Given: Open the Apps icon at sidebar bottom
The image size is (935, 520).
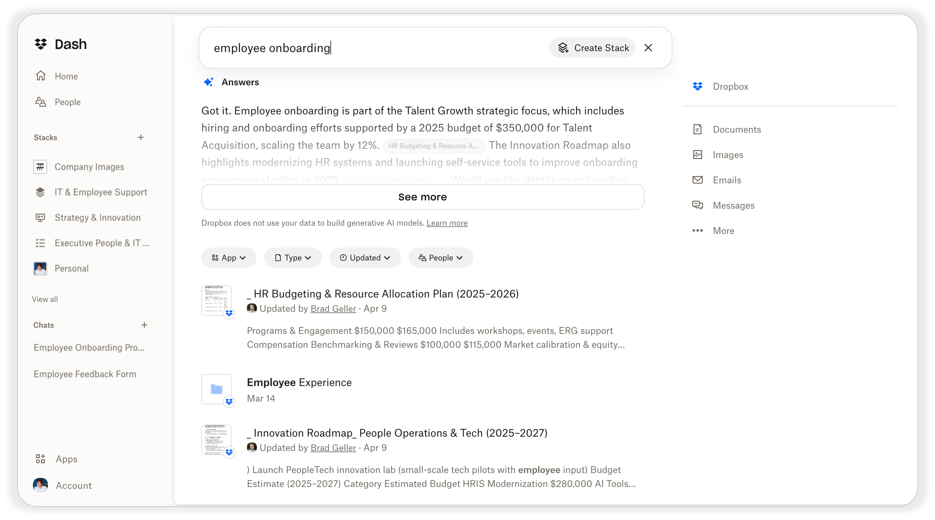Looking at the screenshot, I should coord(40,458).
